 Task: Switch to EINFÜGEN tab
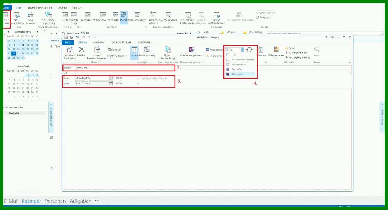pos(99,43)
